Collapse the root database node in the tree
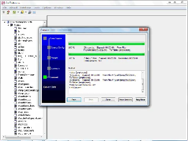This screenshot has height=141, width=188. point(5,22)
